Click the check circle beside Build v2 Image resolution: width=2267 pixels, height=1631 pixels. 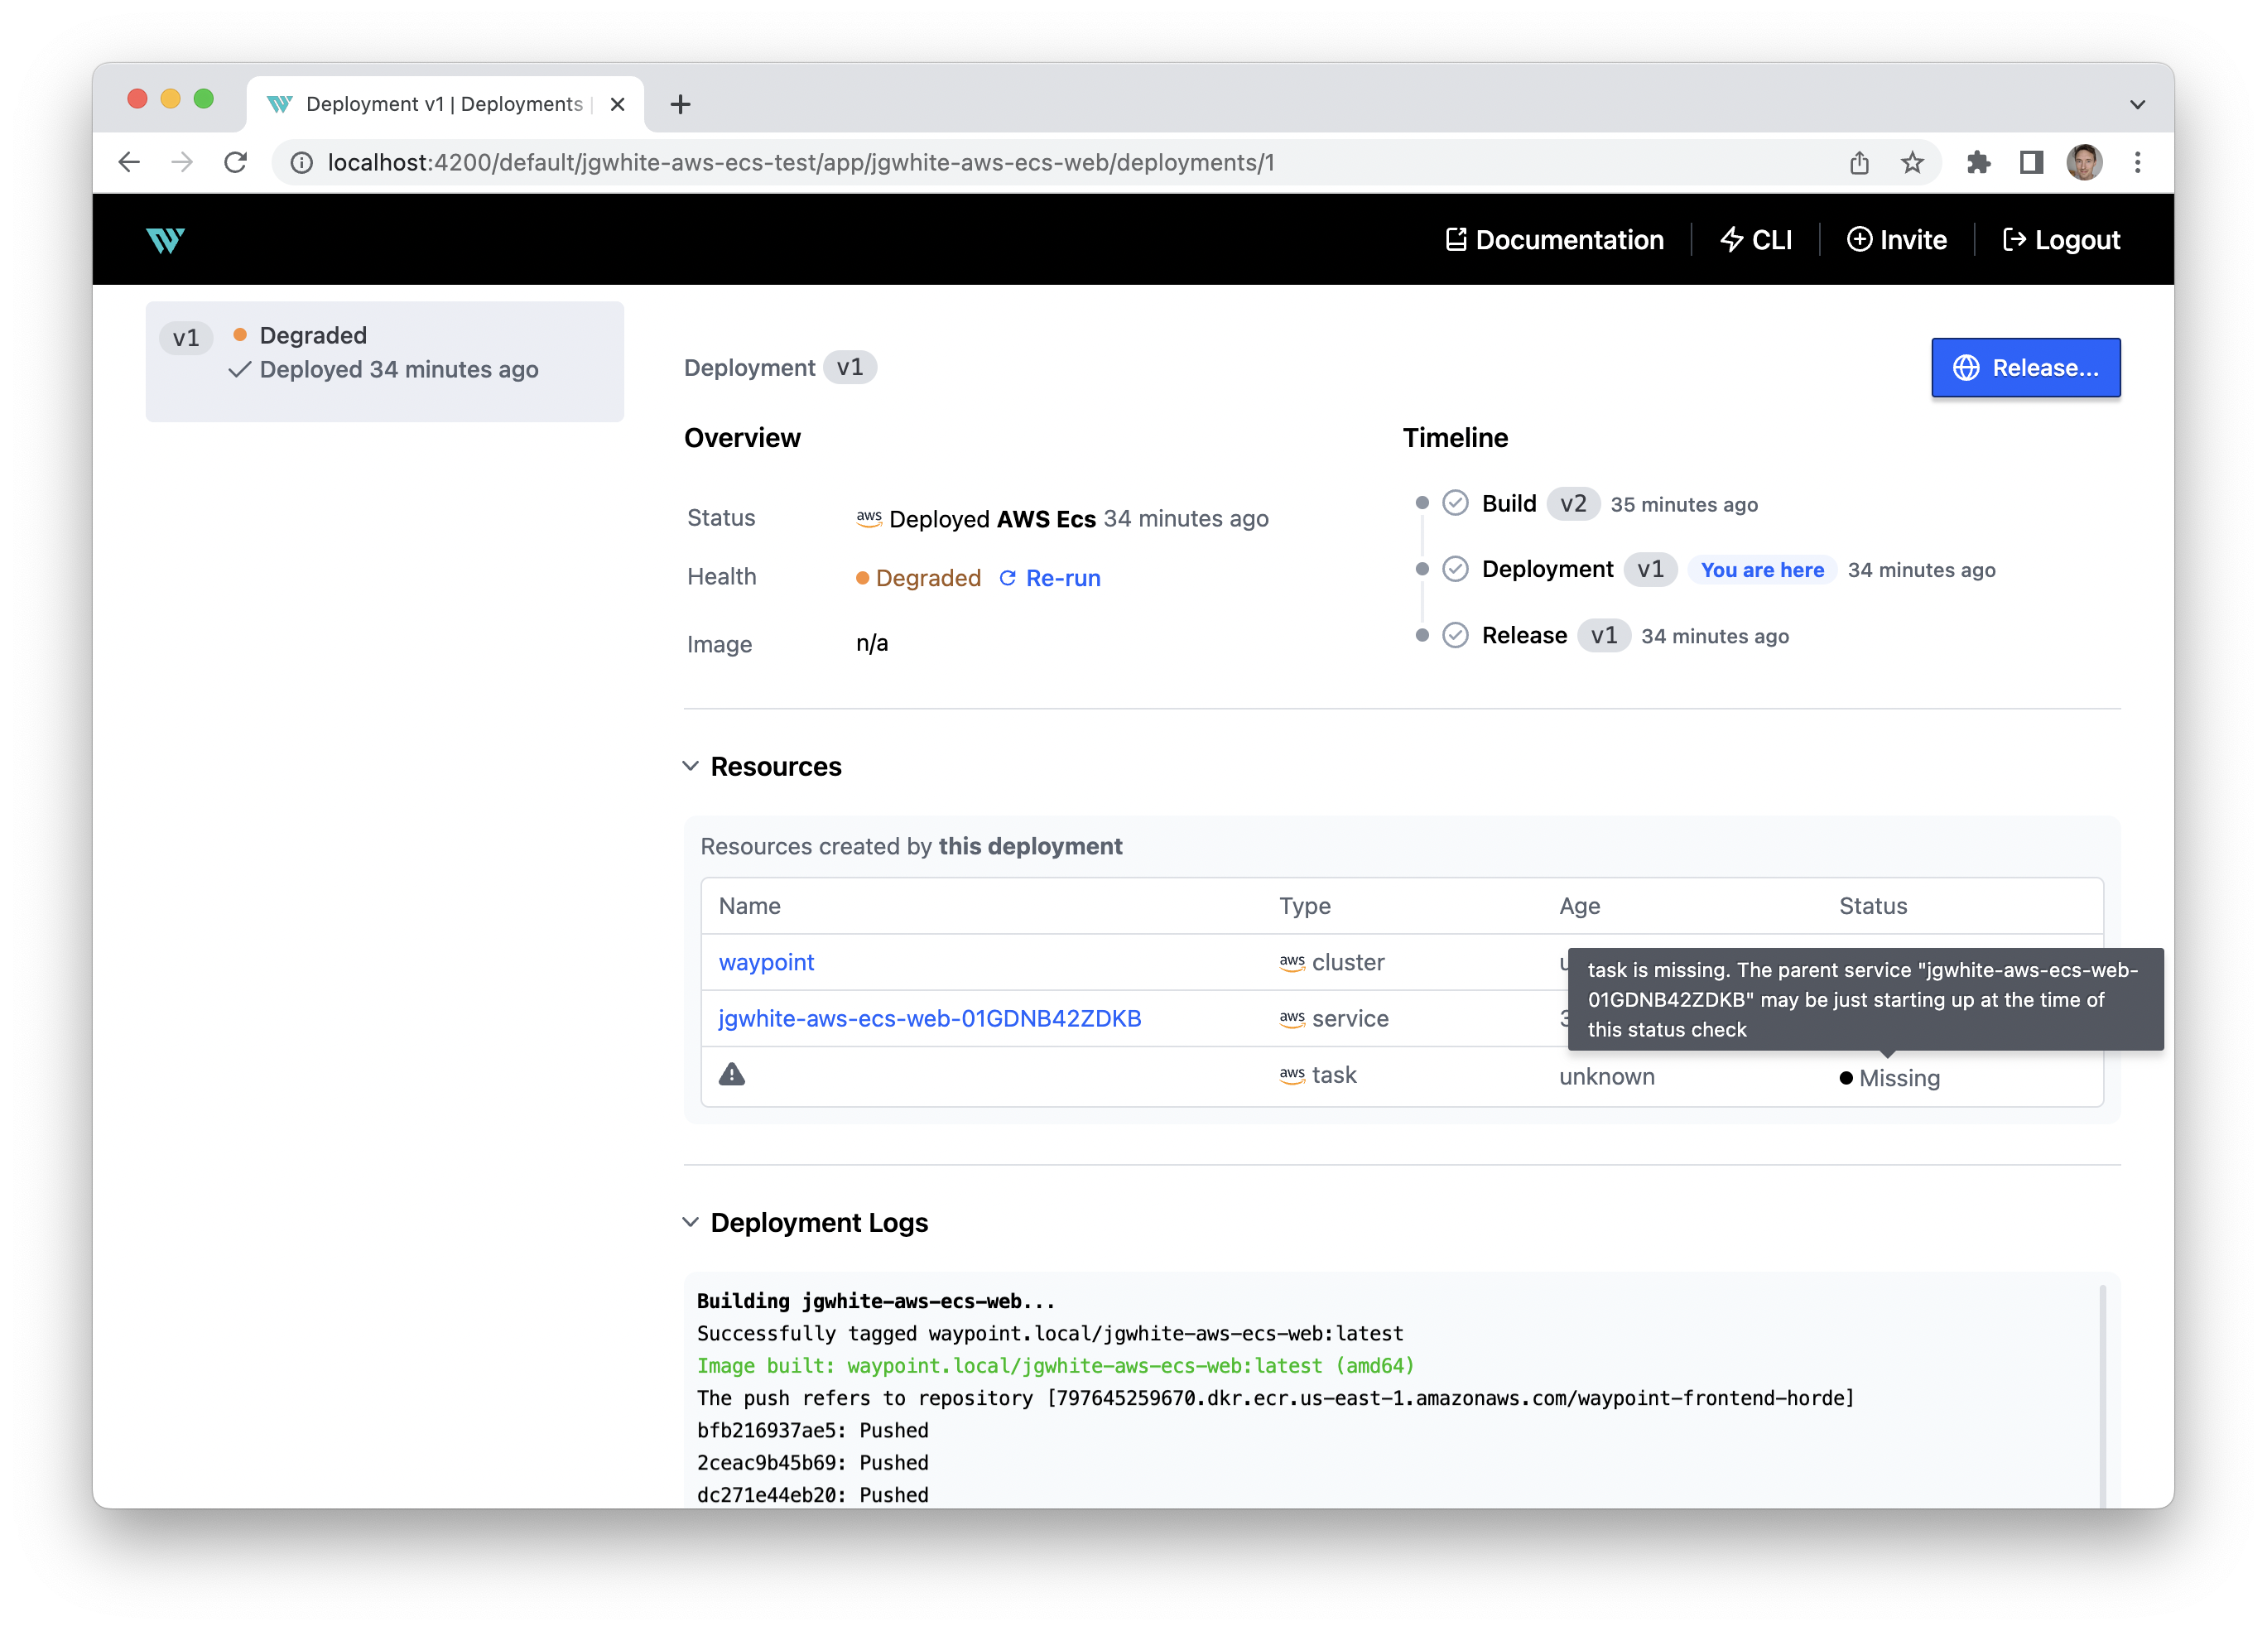[1456, 503]
